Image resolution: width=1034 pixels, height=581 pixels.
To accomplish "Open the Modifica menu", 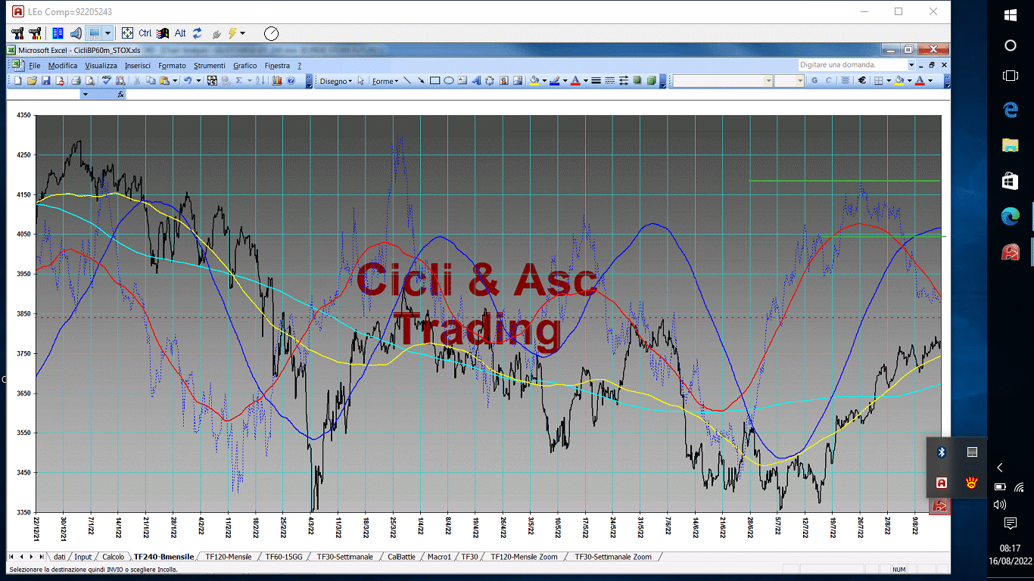I will pos(63,66).
